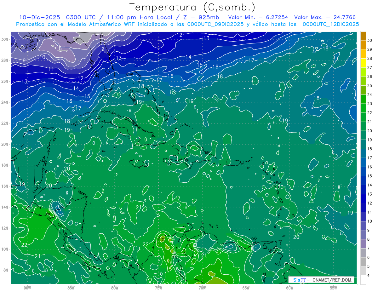The image size is (378, 292).
Task: Click the 10N latitude axis label
Action: (x=5, y=249)
